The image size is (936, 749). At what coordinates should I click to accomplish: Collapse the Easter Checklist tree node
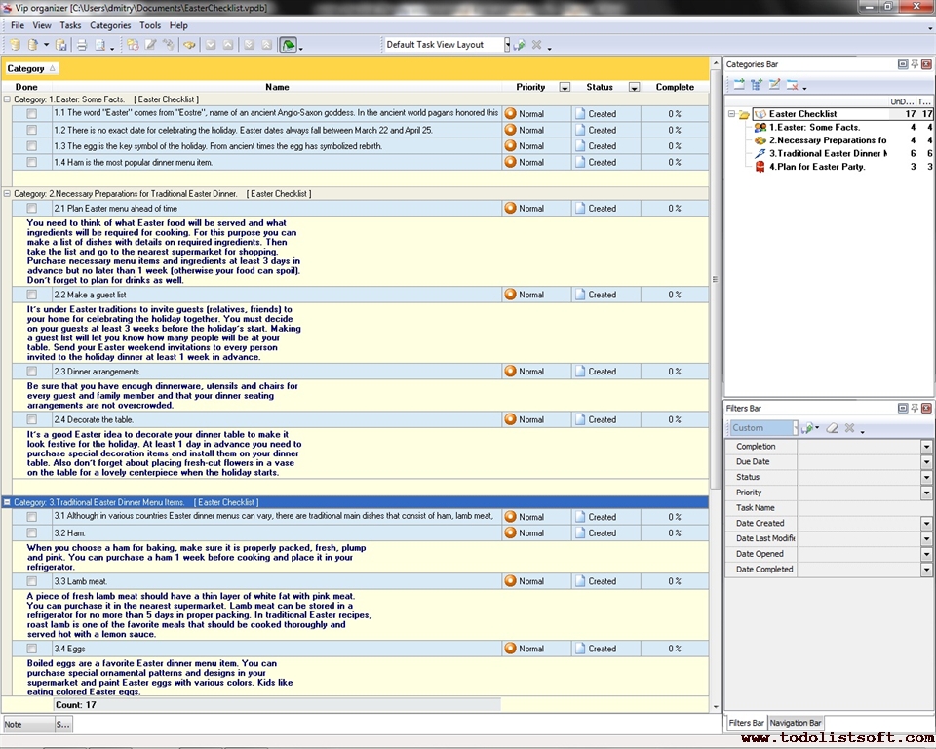[x=731, y=114]
